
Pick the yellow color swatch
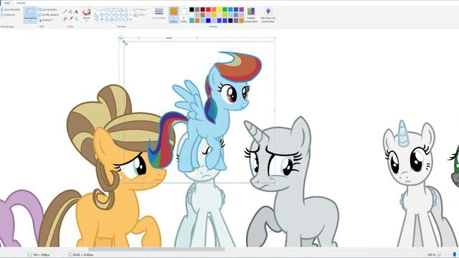pos(219,9)
